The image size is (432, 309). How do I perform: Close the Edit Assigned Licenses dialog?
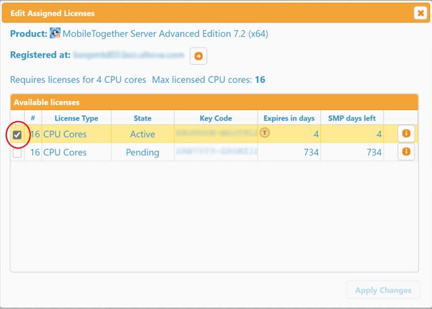point(420,13)
